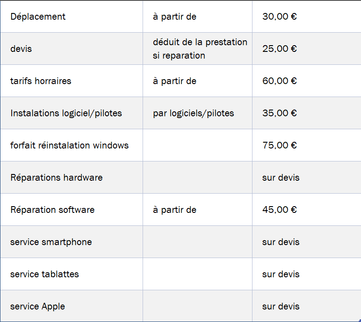Select the 60,00 € cell
Screen dimensions: 361x322
(x=307, y=81)
